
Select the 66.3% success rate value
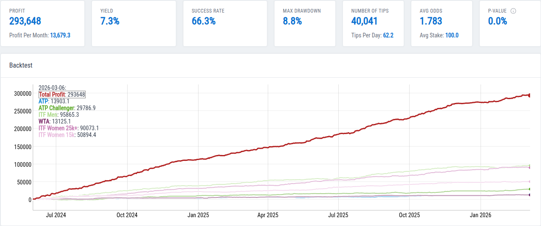pos(204,21)
